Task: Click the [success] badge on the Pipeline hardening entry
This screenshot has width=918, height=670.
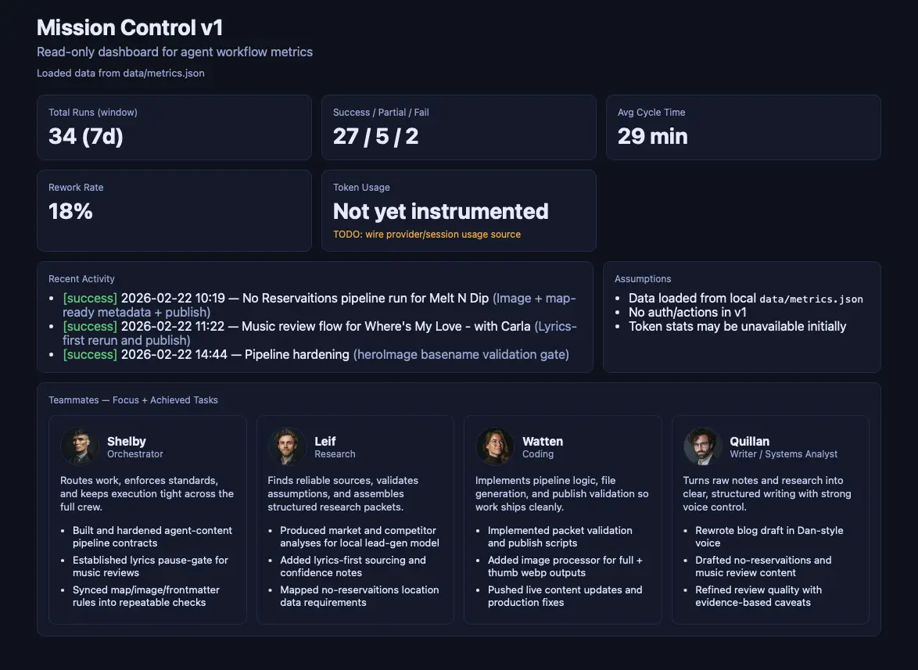Action: point(89,354)
